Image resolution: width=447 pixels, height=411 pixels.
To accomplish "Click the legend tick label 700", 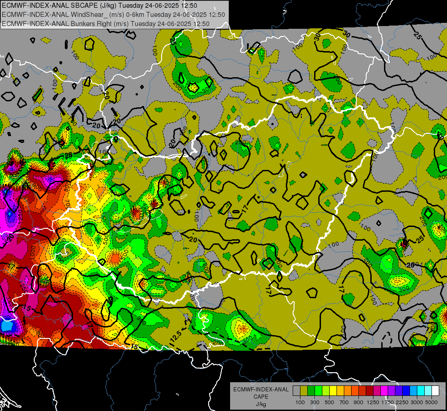I will coord(344,402).
